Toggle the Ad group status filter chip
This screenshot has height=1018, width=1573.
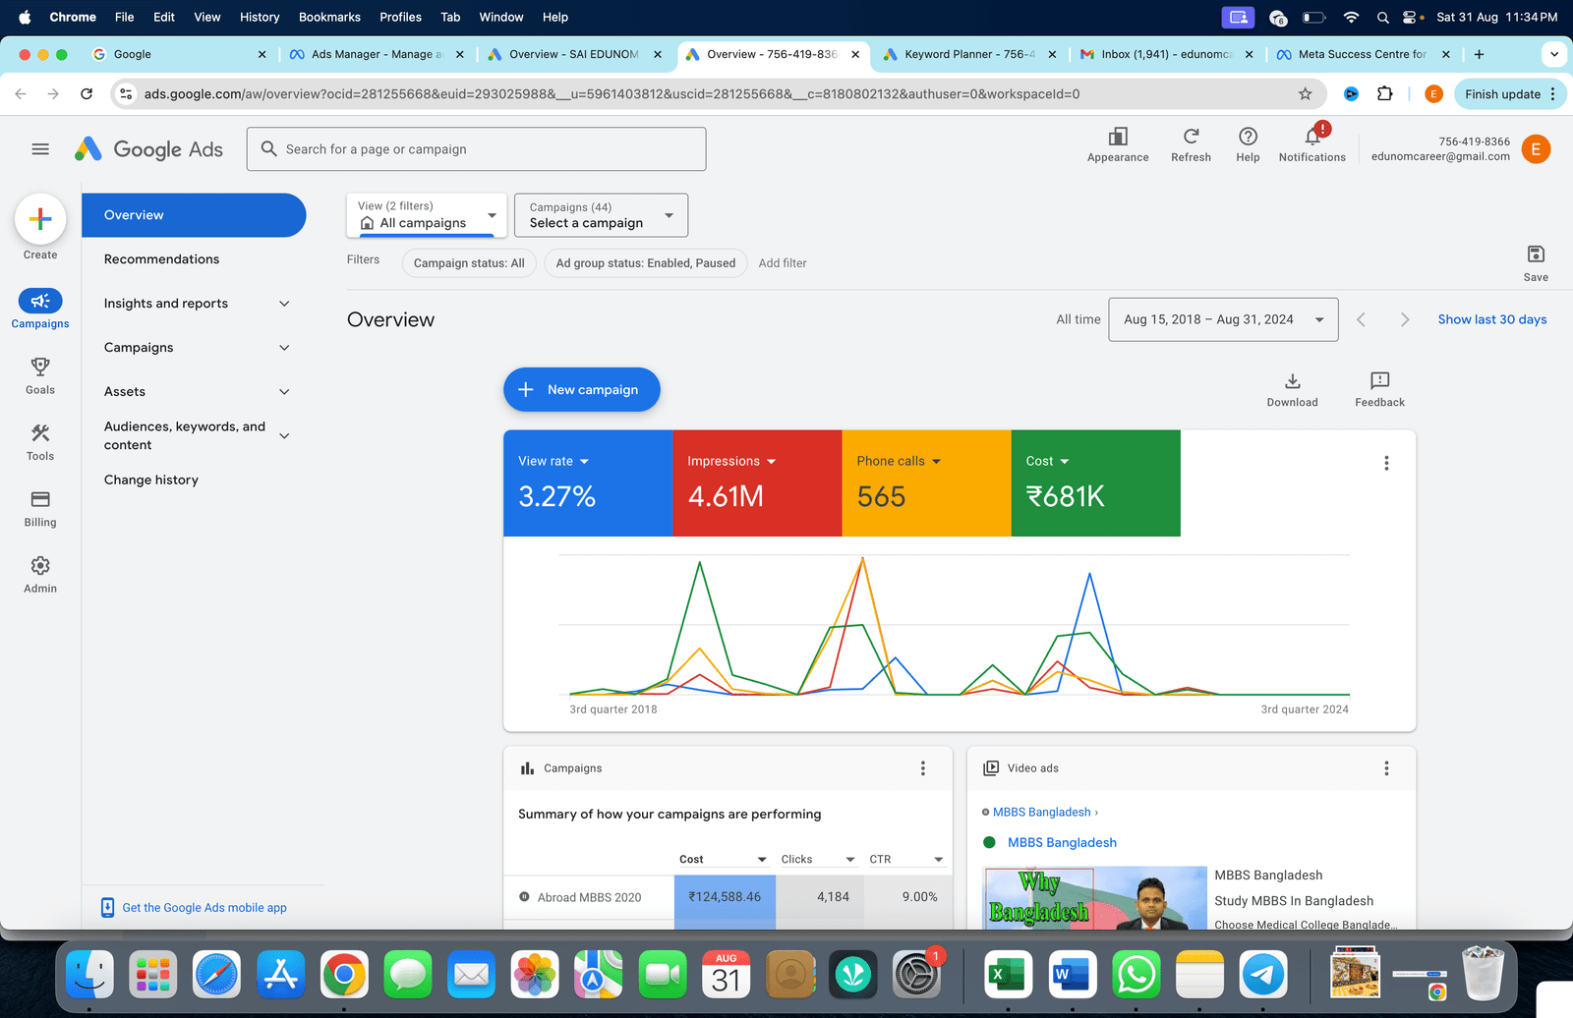tap(645, 263)
